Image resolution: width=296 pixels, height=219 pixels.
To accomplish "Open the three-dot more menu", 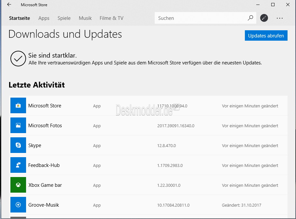I will point(280,18).
